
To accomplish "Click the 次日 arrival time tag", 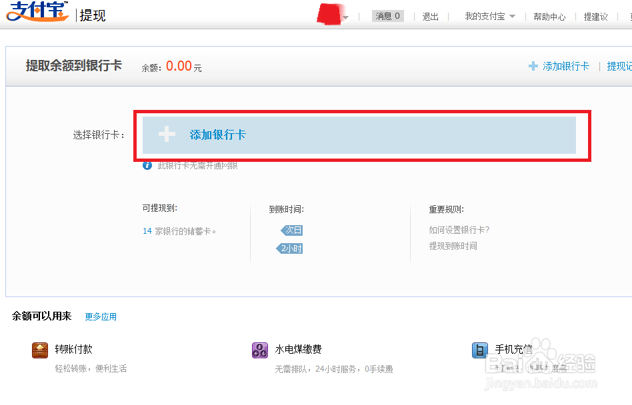I will click(291, 230).
